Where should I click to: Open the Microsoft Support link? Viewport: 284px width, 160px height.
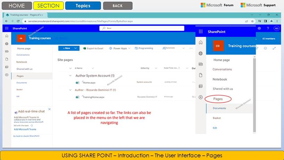click(258, 5)
